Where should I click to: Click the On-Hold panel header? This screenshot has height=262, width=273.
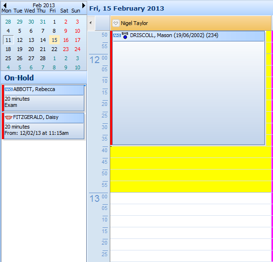pos(44,78)
